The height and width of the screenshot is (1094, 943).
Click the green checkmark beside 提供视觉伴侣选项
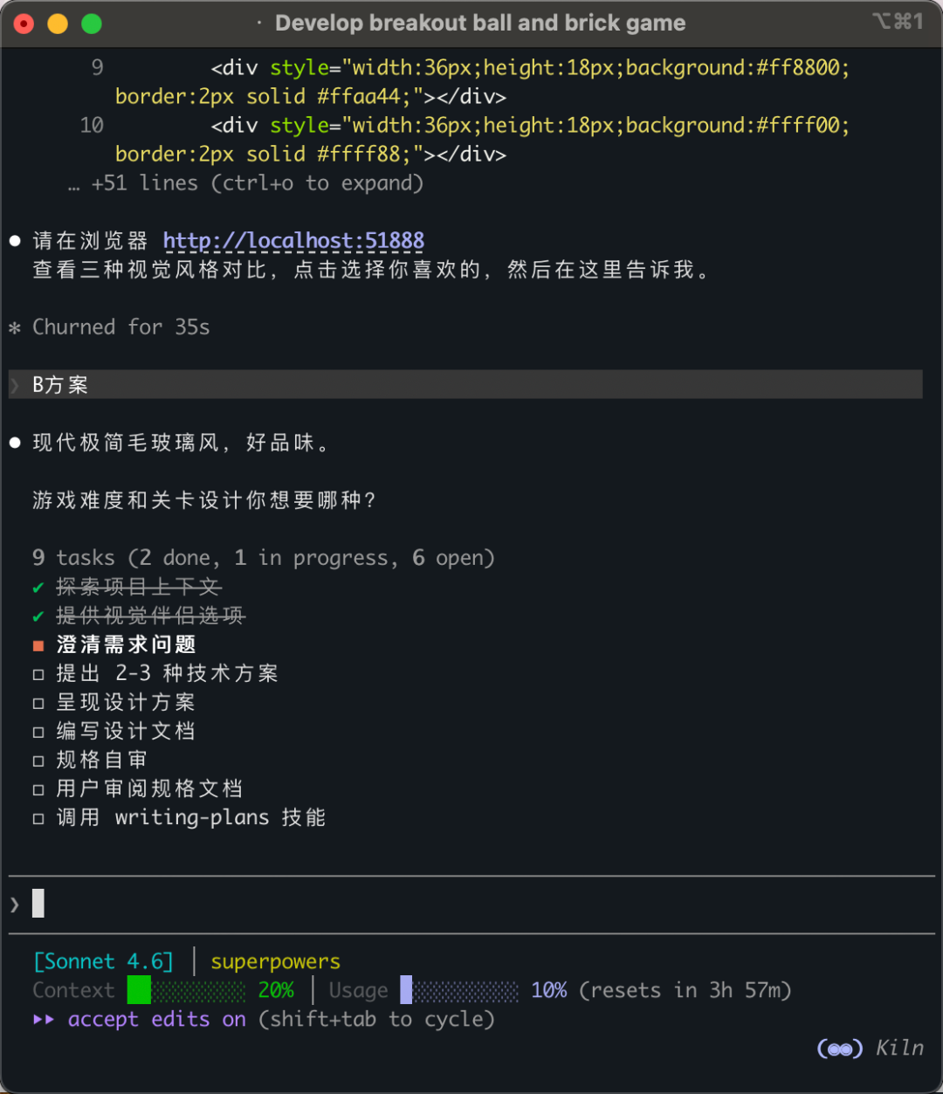[x=38, y=616]
